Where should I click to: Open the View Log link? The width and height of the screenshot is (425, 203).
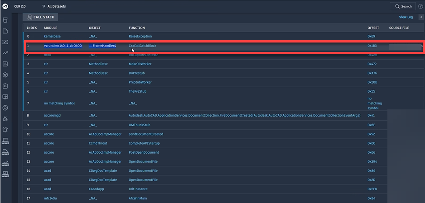pos(406,17)
